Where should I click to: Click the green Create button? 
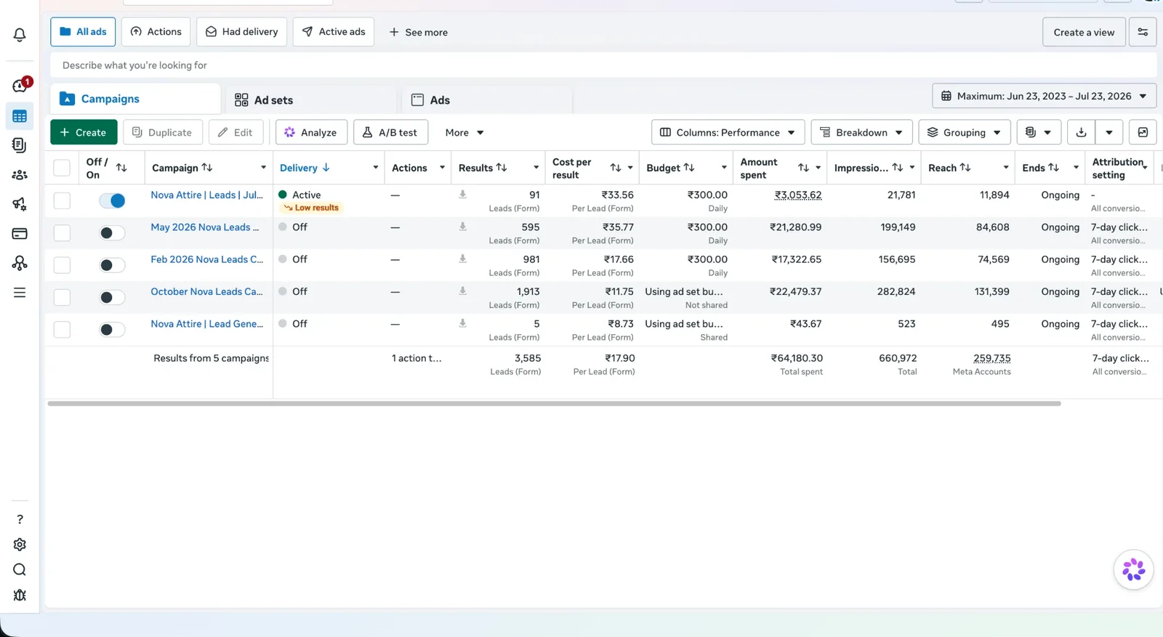(84, 132)
